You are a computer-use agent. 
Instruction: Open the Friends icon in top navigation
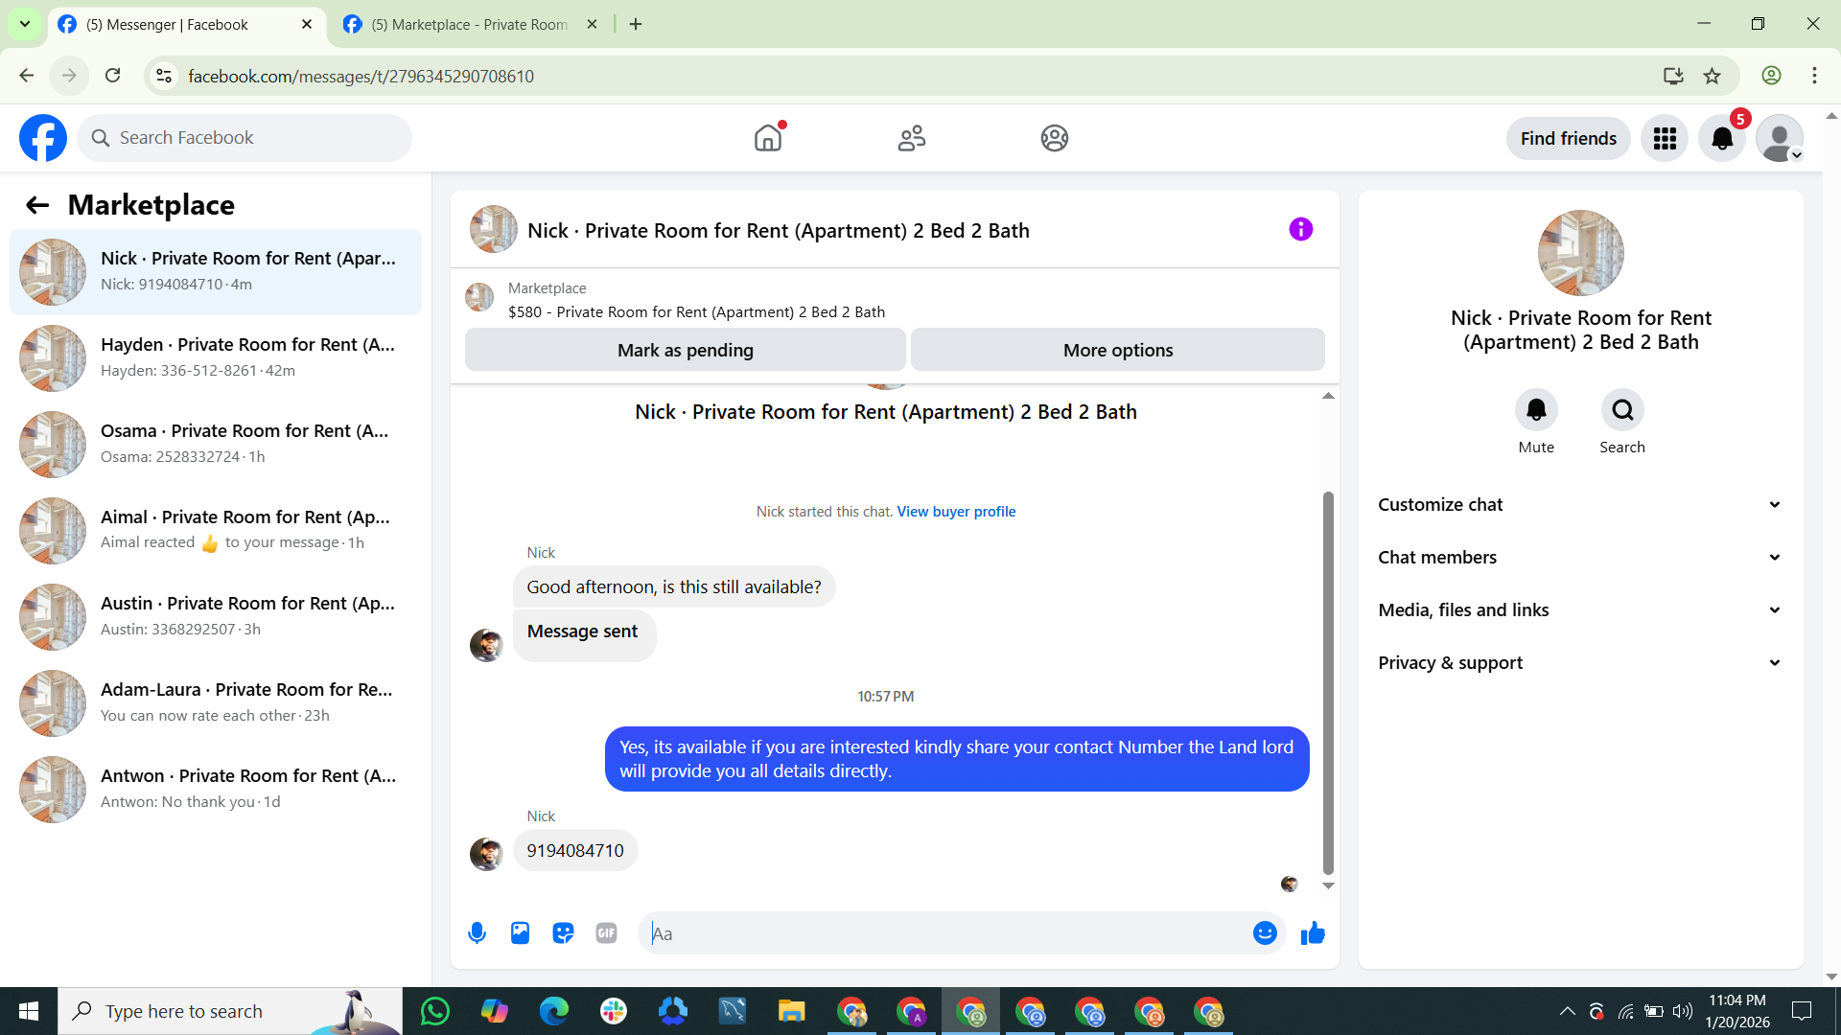pyautogui.click(x=912, y=138)
